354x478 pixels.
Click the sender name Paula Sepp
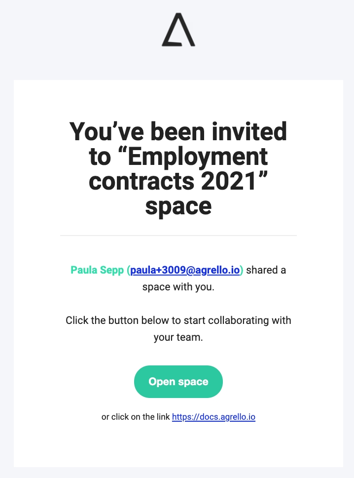coord(97,270)
